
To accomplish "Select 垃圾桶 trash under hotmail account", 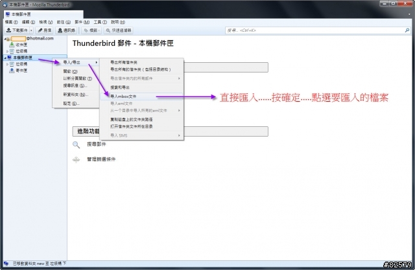I will click(21, 51).
